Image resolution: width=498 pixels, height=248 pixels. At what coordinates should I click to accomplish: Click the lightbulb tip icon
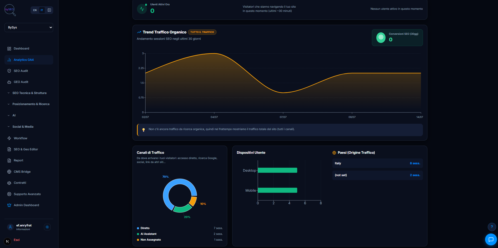pyautogui.click(x=144, y=130)
